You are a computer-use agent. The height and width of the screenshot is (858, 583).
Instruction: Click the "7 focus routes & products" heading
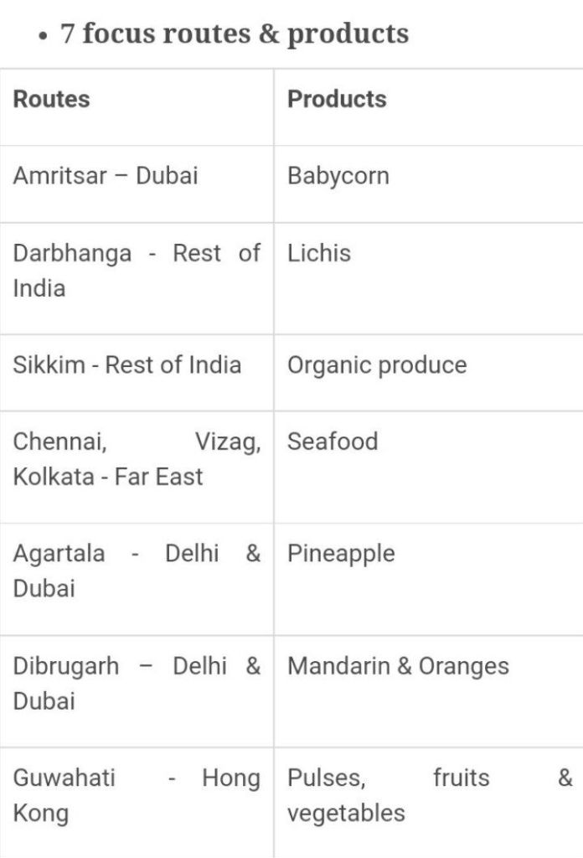click(235, 34)
